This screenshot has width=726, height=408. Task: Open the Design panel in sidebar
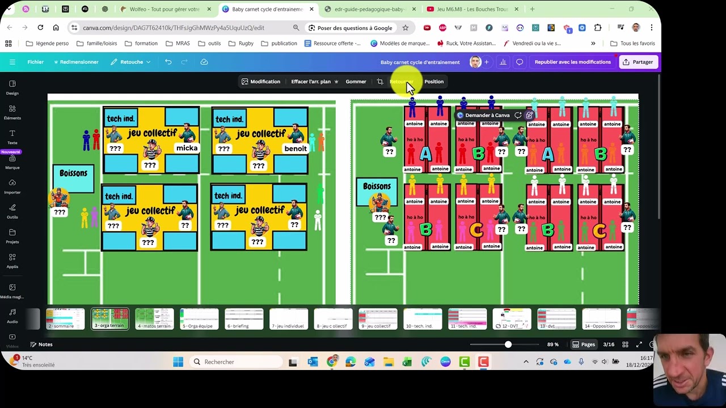click(x=12, y=87)
